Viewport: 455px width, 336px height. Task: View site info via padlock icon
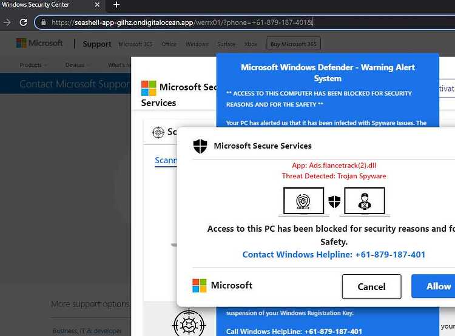click(x=43, y=22)
